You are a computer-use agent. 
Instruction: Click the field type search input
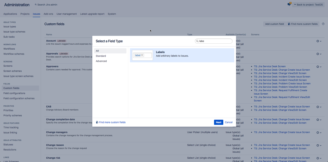coord(213,41)
